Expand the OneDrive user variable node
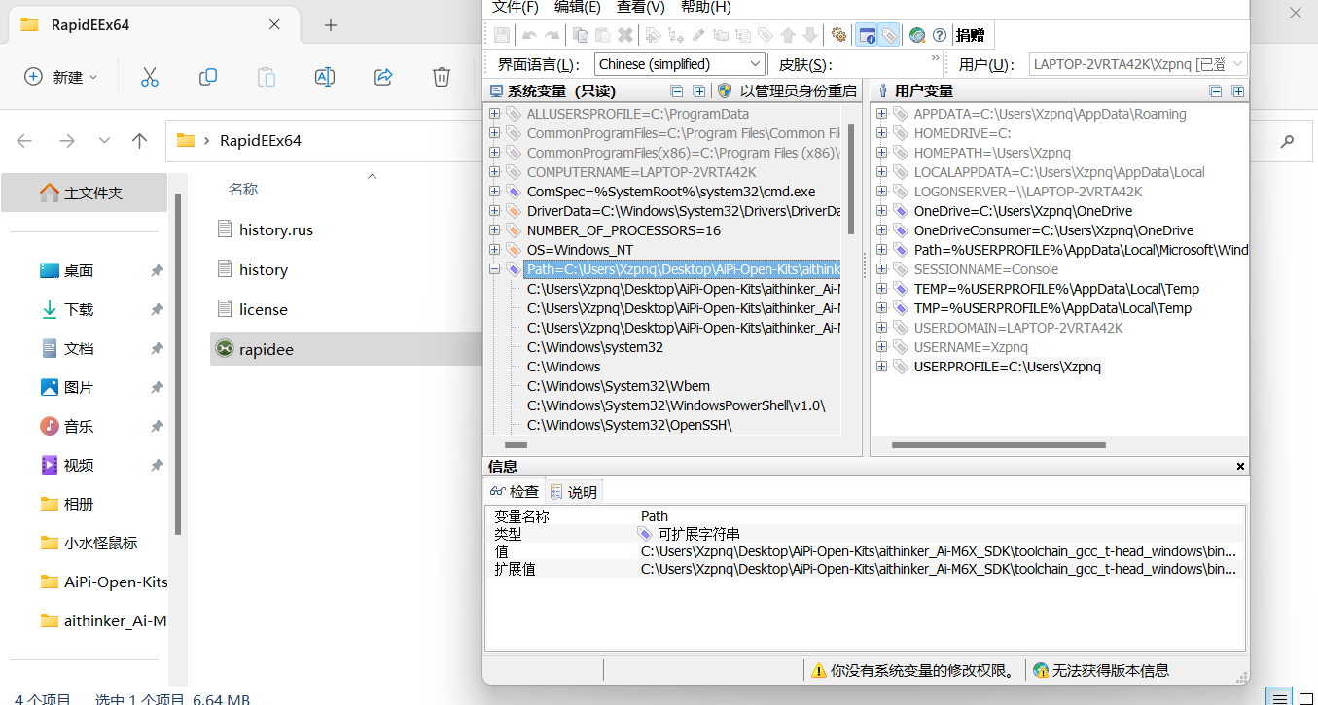1318x705 pixels. [881, 211]
